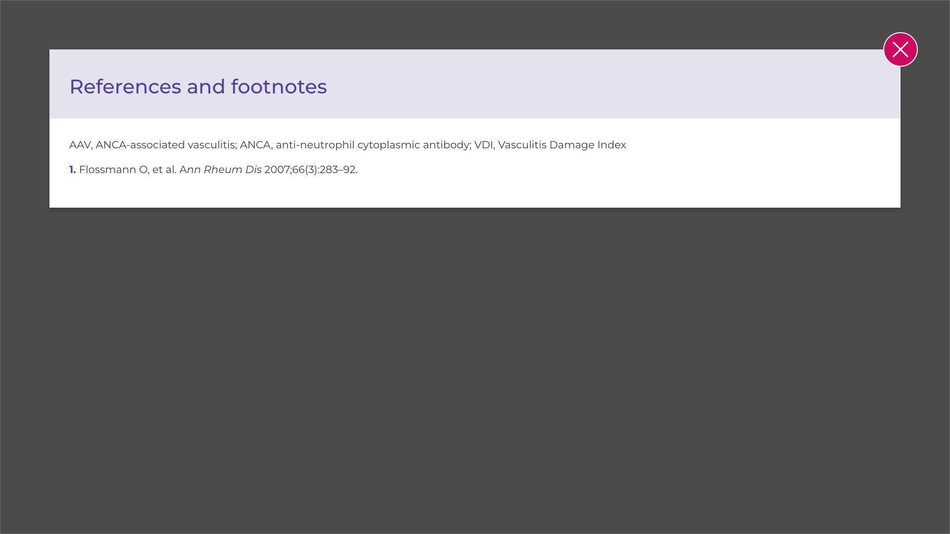Click the 'AAV' abbreviation in the footnote

(80, 145)
